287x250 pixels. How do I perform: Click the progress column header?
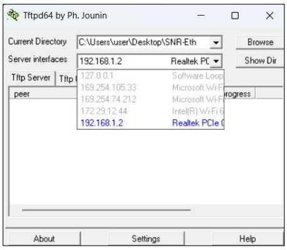[239, 94]
